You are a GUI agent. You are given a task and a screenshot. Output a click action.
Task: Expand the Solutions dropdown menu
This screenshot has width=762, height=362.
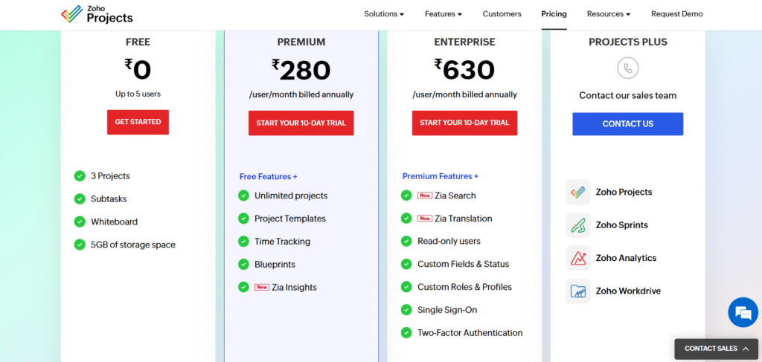[384, 14]
